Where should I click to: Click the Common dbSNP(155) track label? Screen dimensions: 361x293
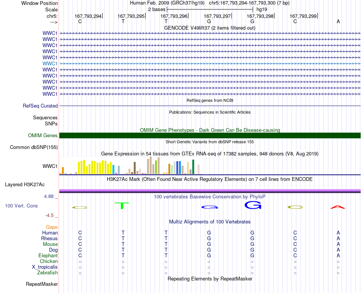34,147
